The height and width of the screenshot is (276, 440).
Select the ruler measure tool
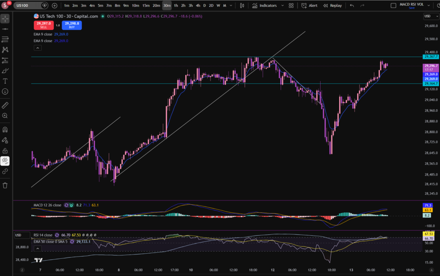[x=5, y=105]
